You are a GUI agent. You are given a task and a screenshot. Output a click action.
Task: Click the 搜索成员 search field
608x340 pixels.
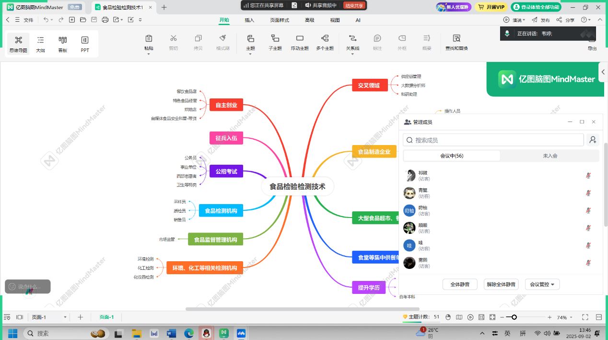click(x=494, y=140)
